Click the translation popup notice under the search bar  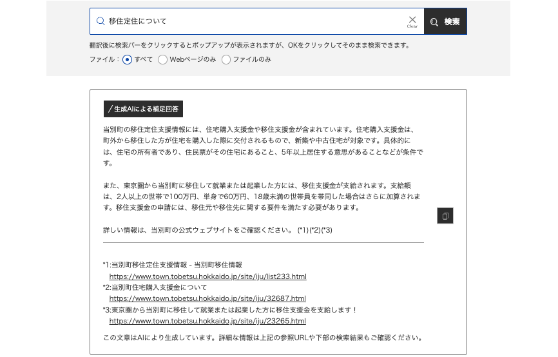[250, 46]
